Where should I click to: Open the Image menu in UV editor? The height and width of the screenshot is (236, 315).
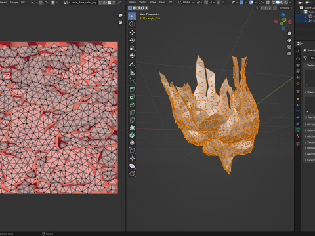point(14,3)
